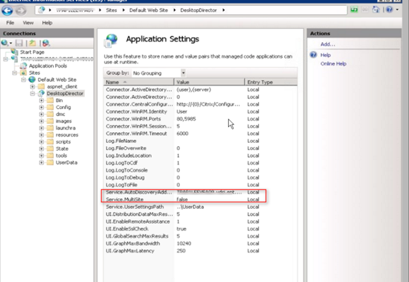Click the delete connection icon in Connections toolbar

coord(46,43)
